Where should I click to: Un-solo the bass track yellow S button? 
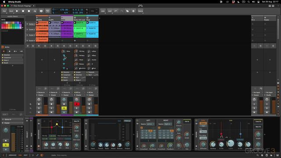pos(64,108)
